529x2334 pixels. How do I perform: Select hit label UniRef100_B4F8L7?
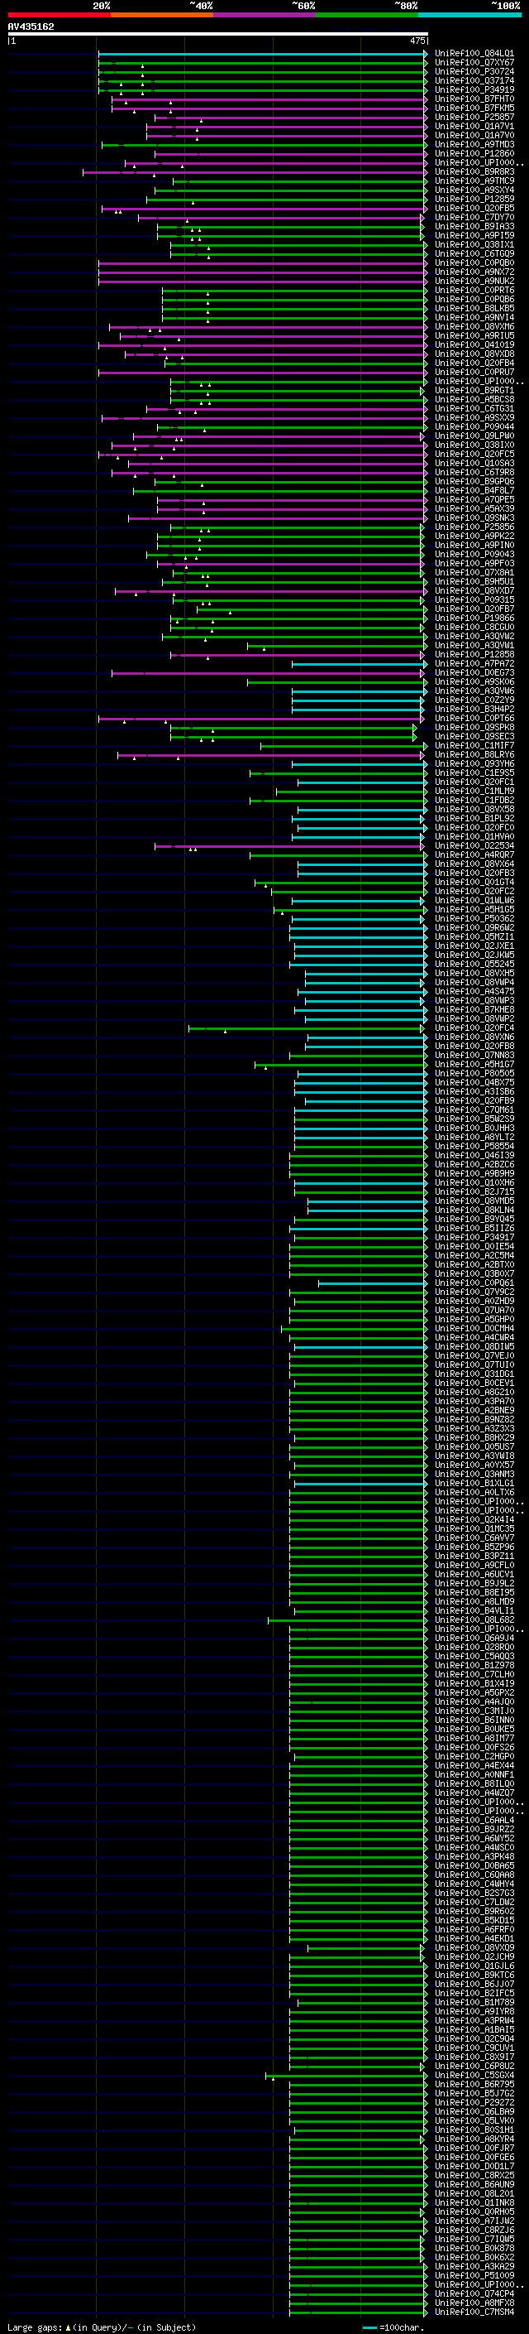474,491
